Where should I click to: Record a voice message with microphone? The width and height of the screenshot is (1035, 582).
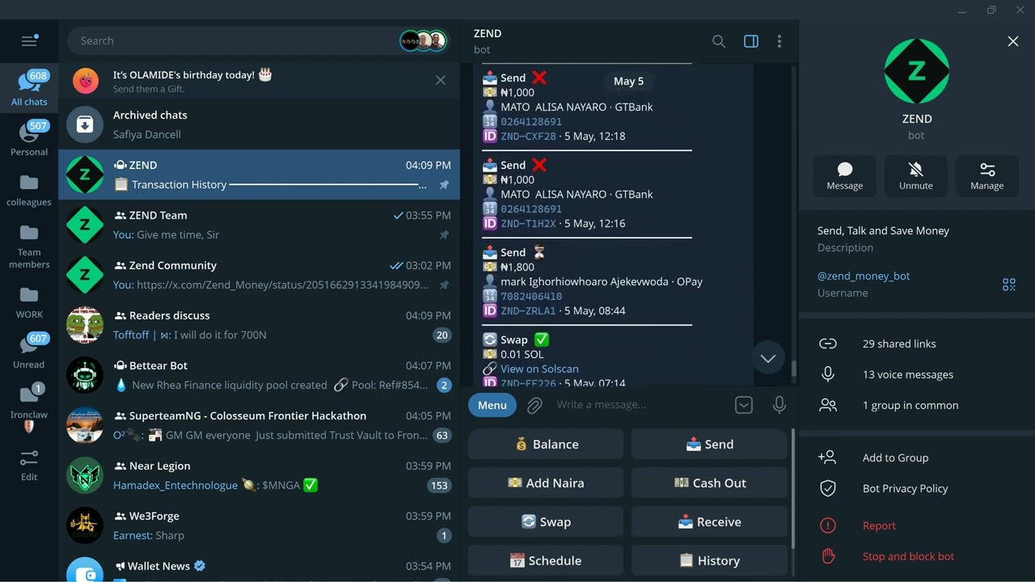(x=779, y=405)
